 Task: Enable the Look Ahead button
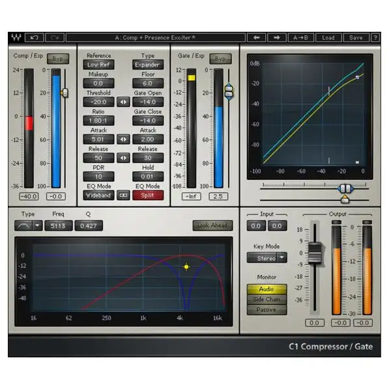click(x=212, y=225)
